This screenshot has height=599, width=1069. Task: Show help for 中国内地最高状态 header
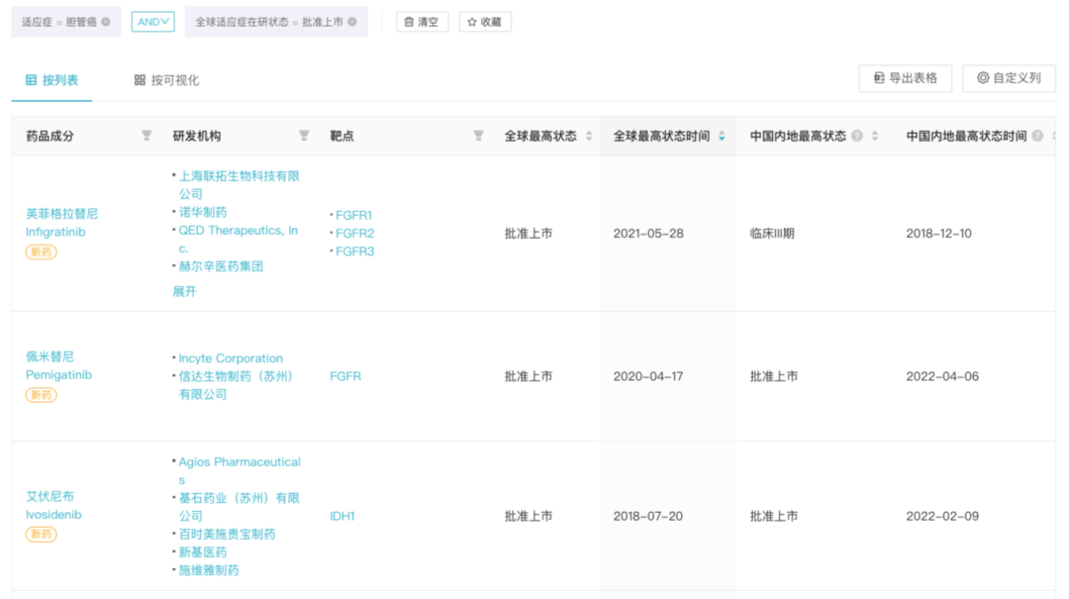[857, 136]
